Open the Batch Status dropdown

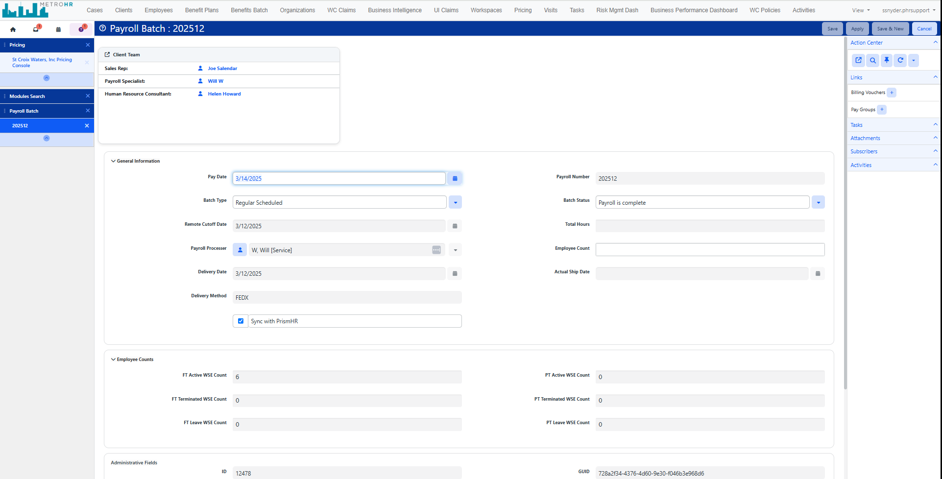click(x=818, y=202)
